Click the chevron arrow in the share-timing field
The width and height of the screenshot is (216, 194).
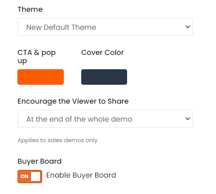188,119
